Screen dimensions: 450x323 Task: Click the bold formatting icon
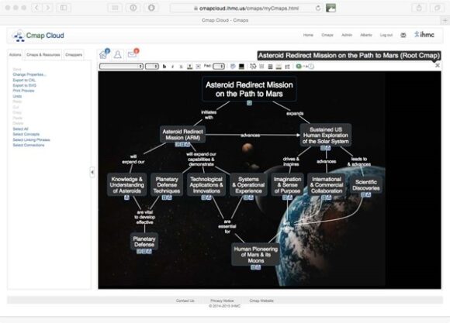click(x=164, y=67)
